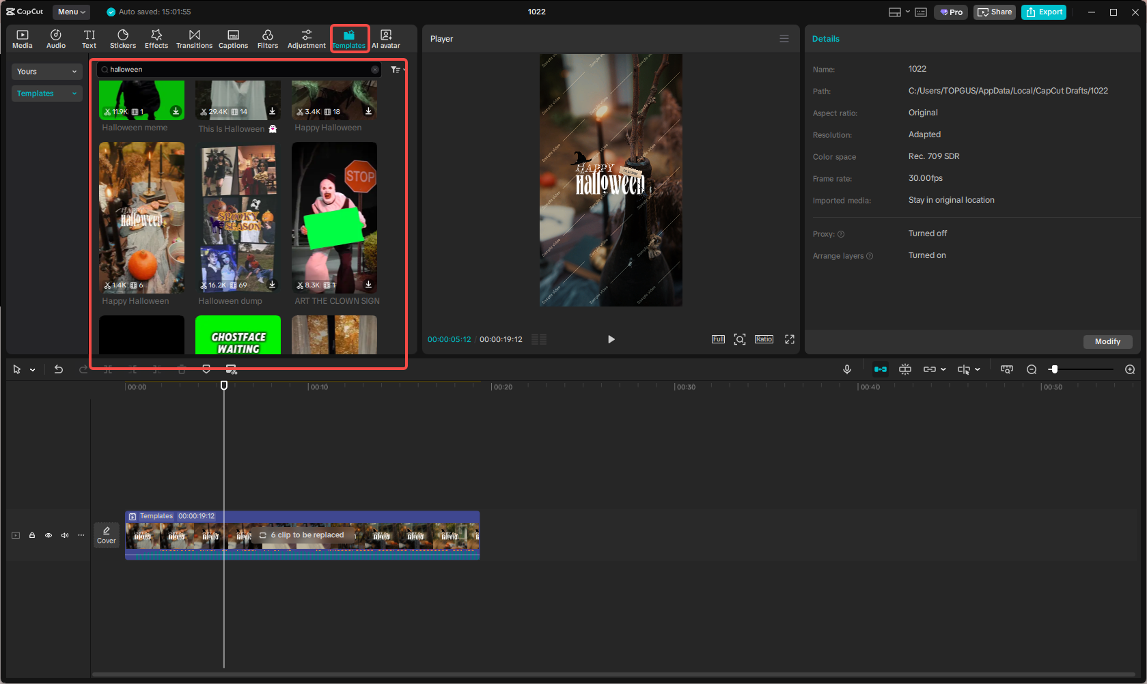Open the CapCut Menu
The height and width of the screenshot is (684, 1147).
(x=70, y=12)
